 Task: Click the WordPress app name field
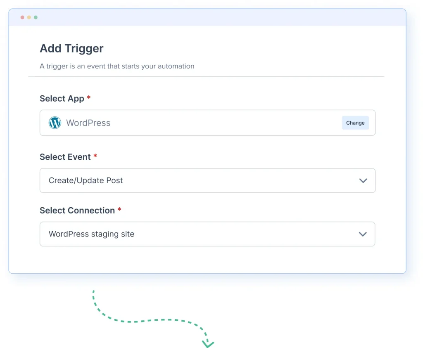88,123
